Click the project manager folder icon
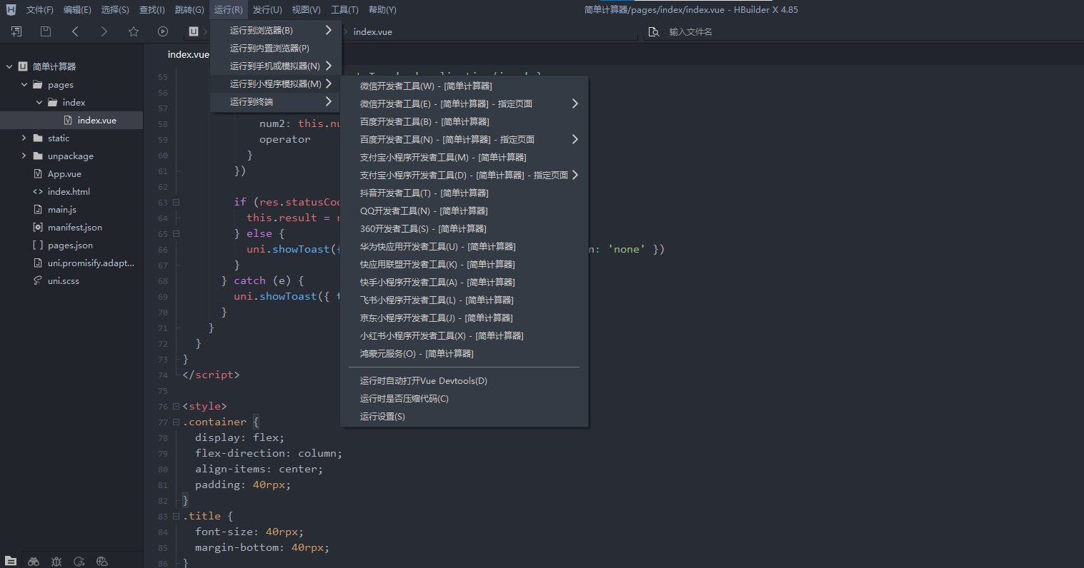This screenshot has width=1084, height=568. pyautogui.click(x=11, y=562)
